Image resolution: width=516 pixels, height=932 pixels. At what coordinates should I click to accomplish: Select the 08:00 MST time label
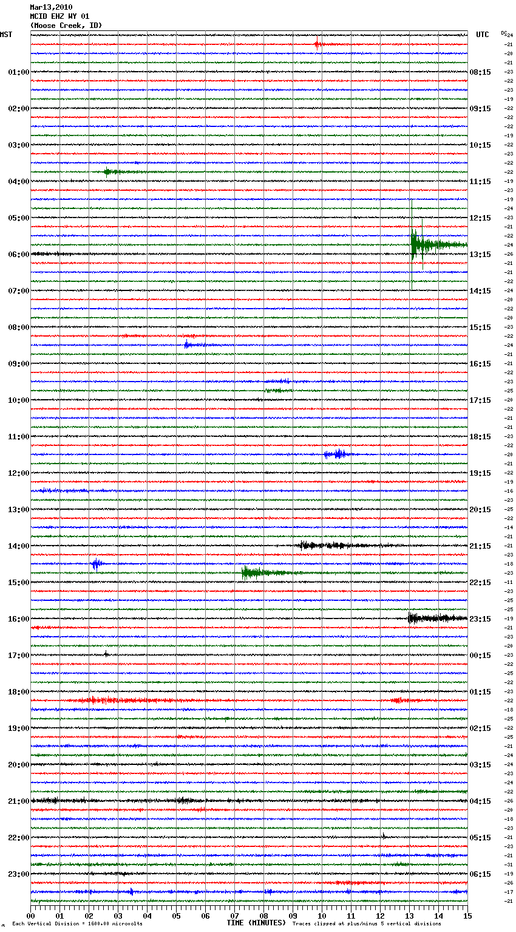(19, 327)
